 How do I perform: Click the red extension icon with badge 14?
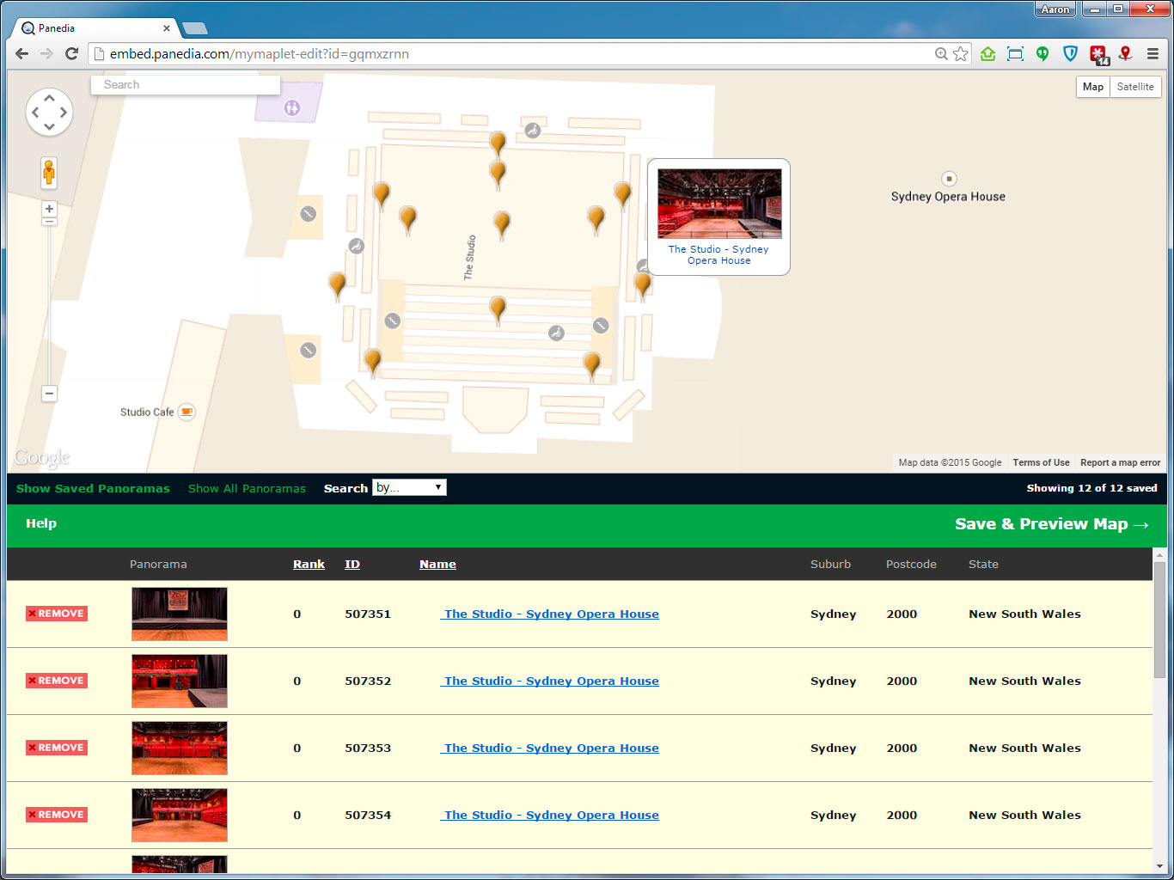(1099, 55)
